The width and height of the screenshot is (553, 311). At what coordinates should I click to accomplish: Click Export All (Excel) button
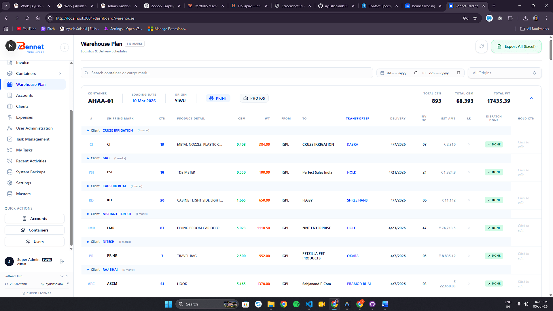pos(516,46)
